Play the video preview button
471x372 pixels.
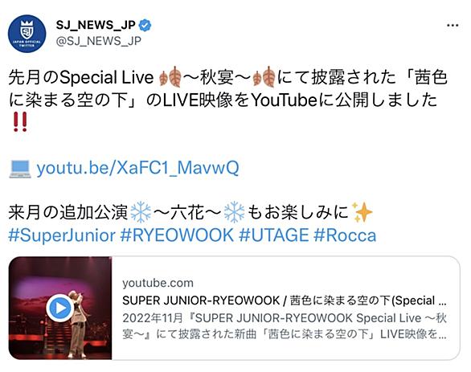[x=60, y=308]
